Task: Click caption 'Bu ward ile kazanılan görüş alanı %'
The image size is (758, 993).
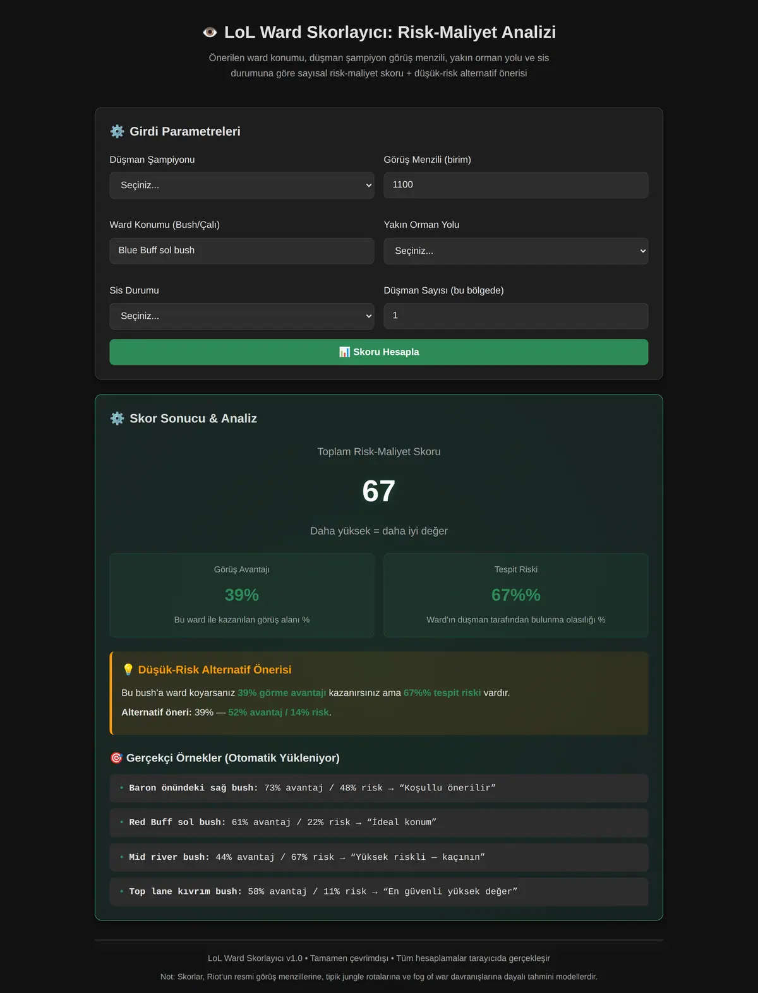Action: [x=242, y=620]
